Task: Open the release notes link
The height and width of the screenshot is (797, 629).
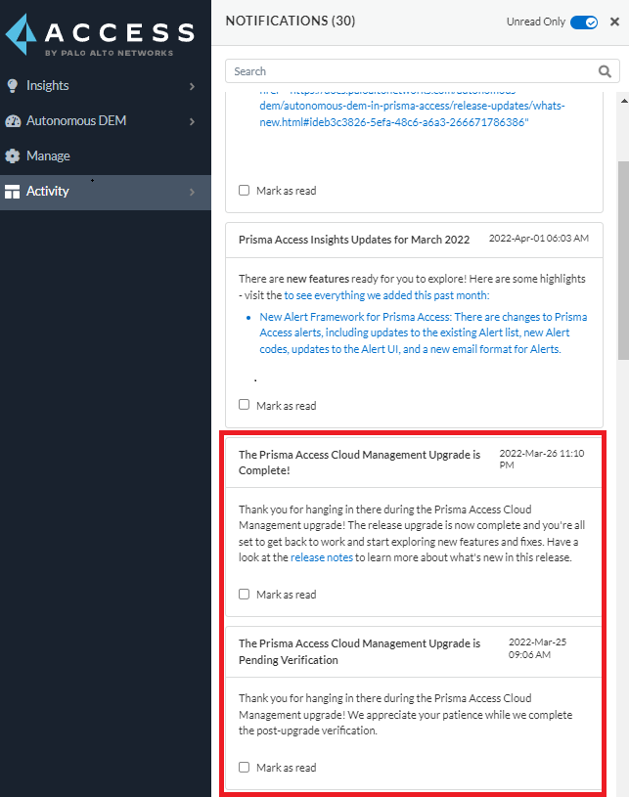Action: 322,557
